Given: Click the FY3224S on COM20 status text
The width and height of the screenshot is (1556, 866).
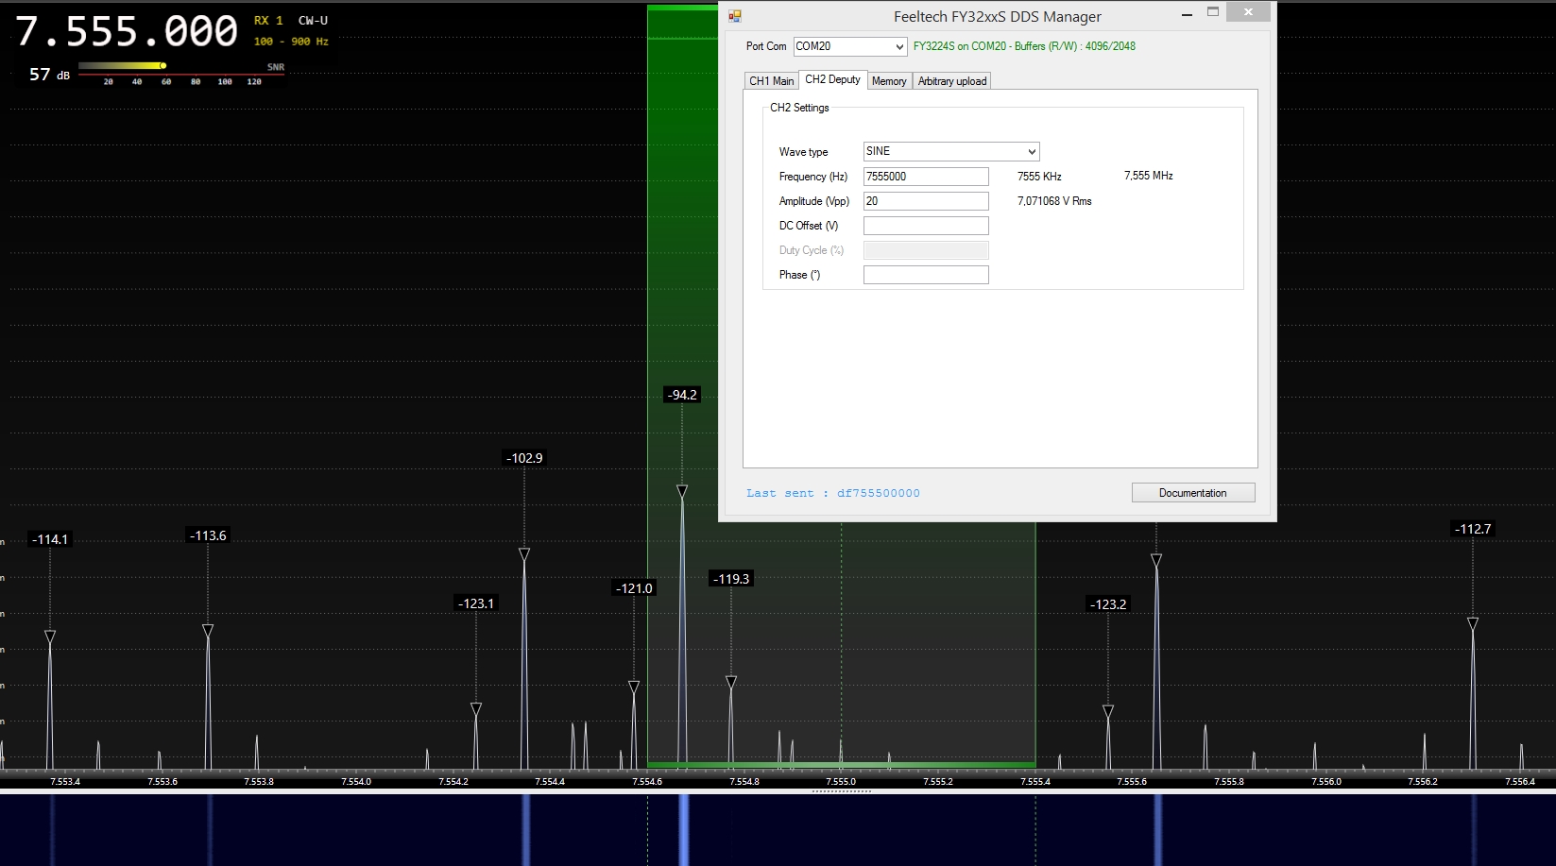Looking at the screenshot, I should [1024, 46].
